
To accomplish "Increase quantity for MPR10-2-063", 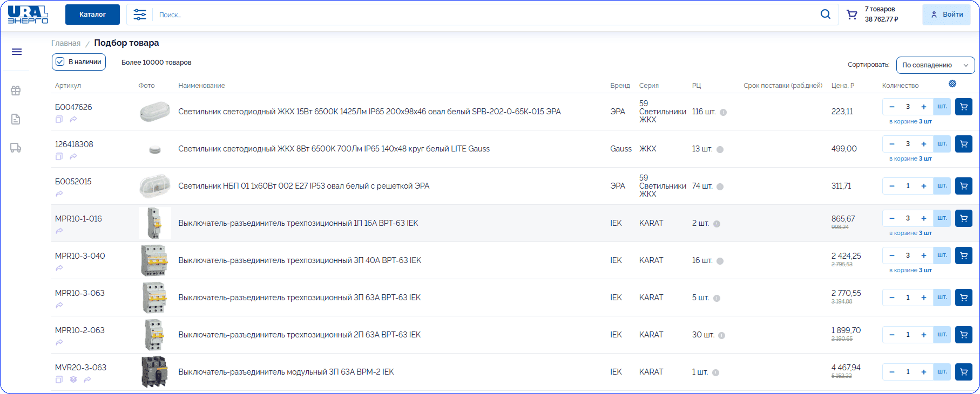I will [x=924, y=335].
